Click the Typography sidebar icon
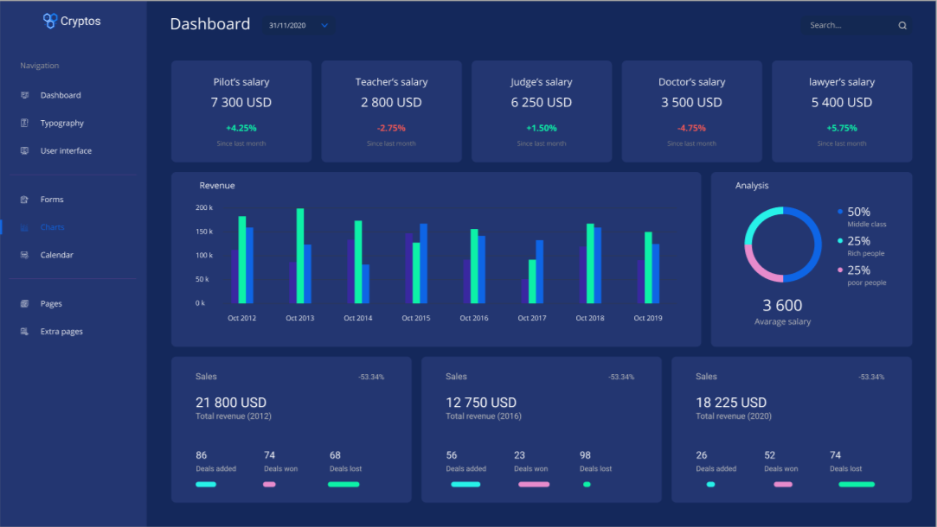Viewport: 937px width, 527px height. pyautogui.click(x=24, y=123)
